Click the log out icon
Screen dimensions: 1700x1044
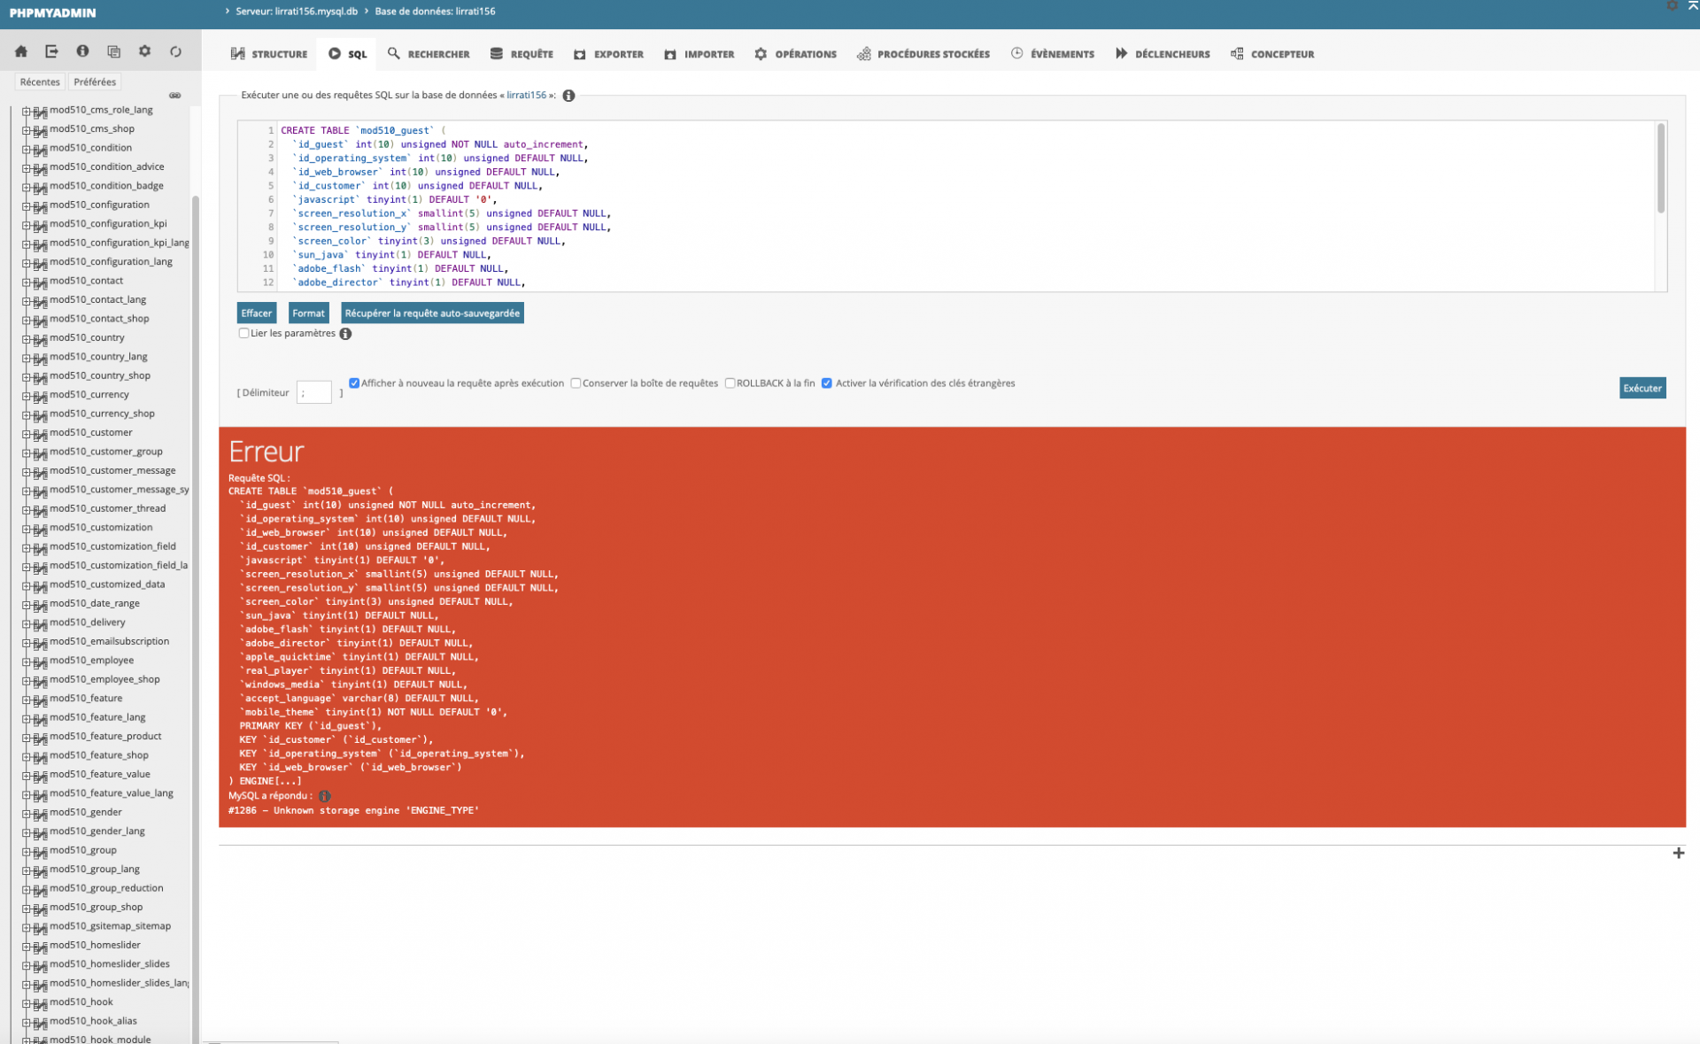(51, 51)
